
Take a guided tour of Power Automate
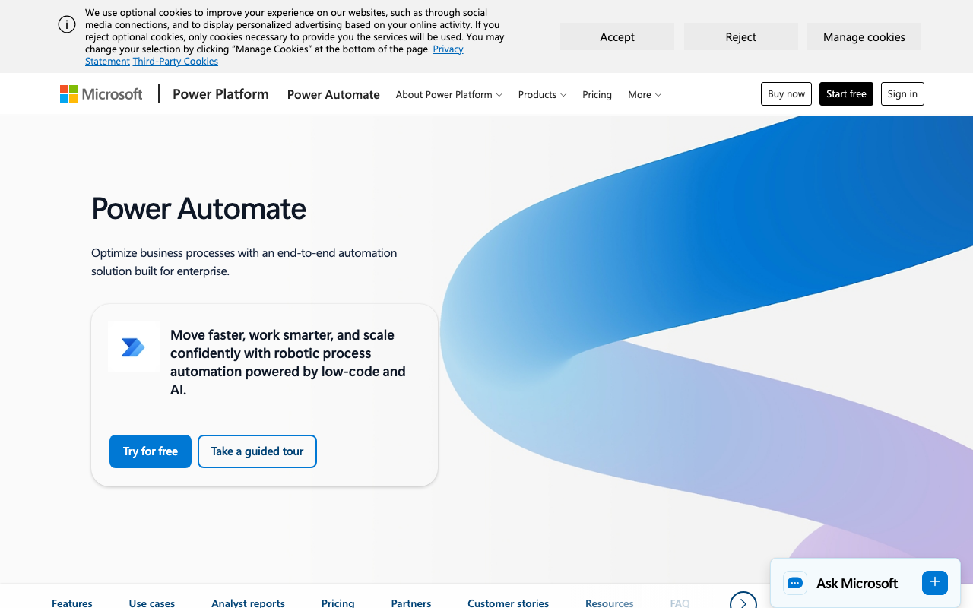[257, 451]
